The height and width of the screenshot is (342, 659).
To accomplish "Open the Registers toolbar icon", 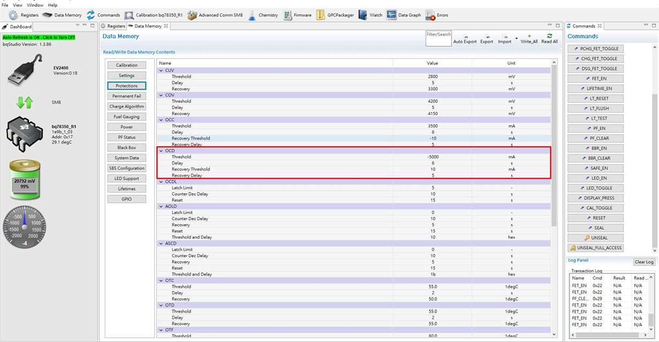I will (13, 15).
